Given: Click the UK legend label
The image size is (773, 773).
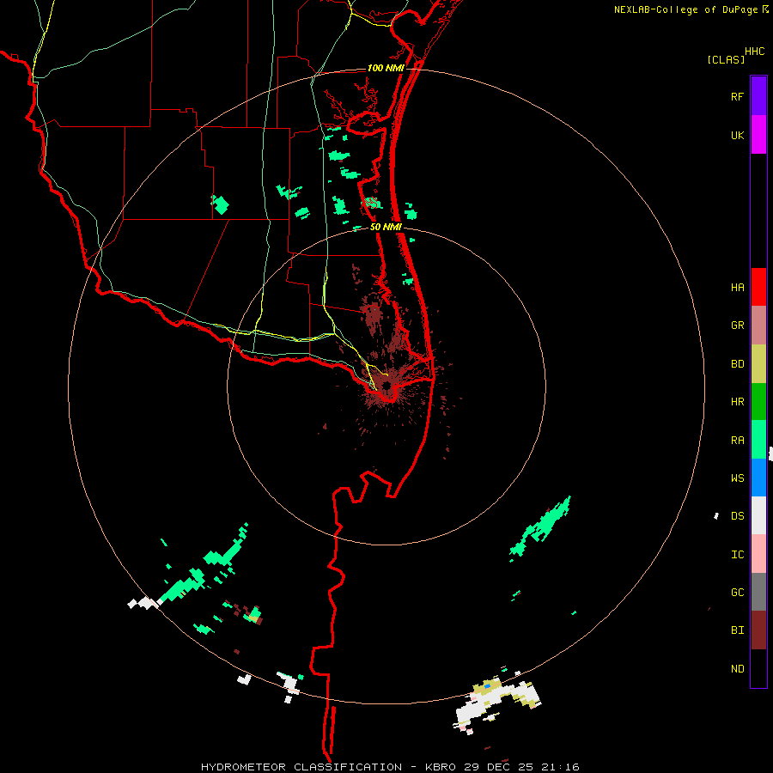Looking at the screenshot, I should coord(737,136).
